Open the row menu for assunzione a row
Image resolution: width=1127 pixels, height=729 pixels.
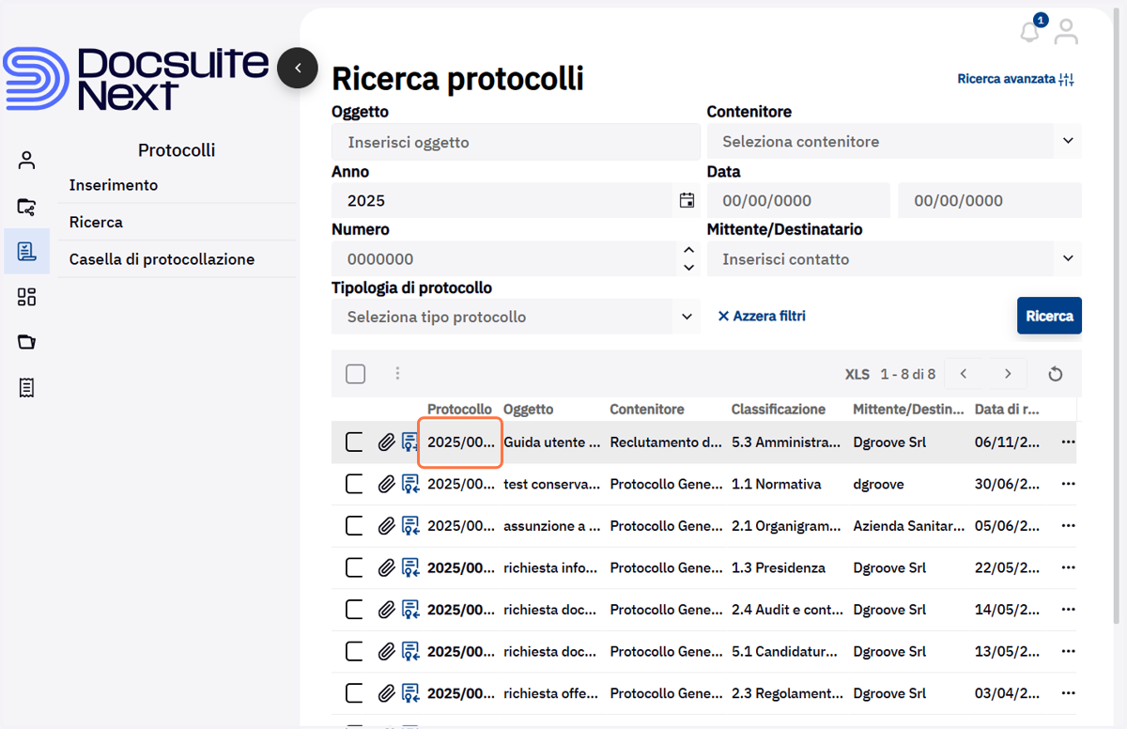(1068, 526)
